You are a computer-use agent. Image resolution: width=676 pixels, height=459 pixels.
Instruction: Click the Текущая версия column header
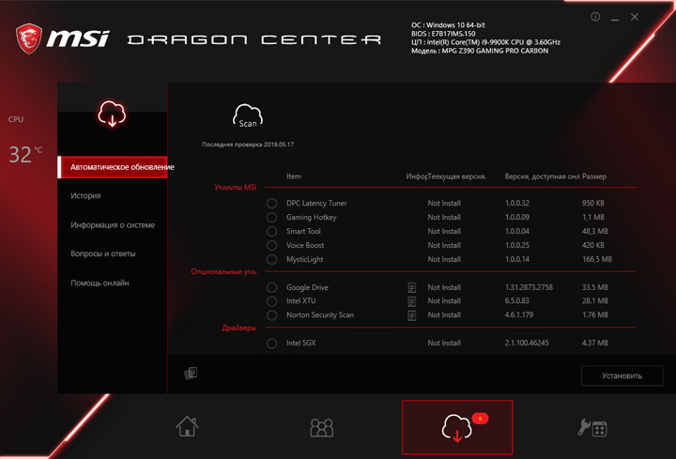[457, 176]
